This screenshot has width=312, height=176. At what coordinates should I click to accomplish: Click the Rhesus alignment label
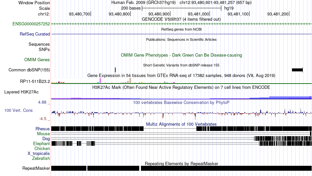[43, 129]
